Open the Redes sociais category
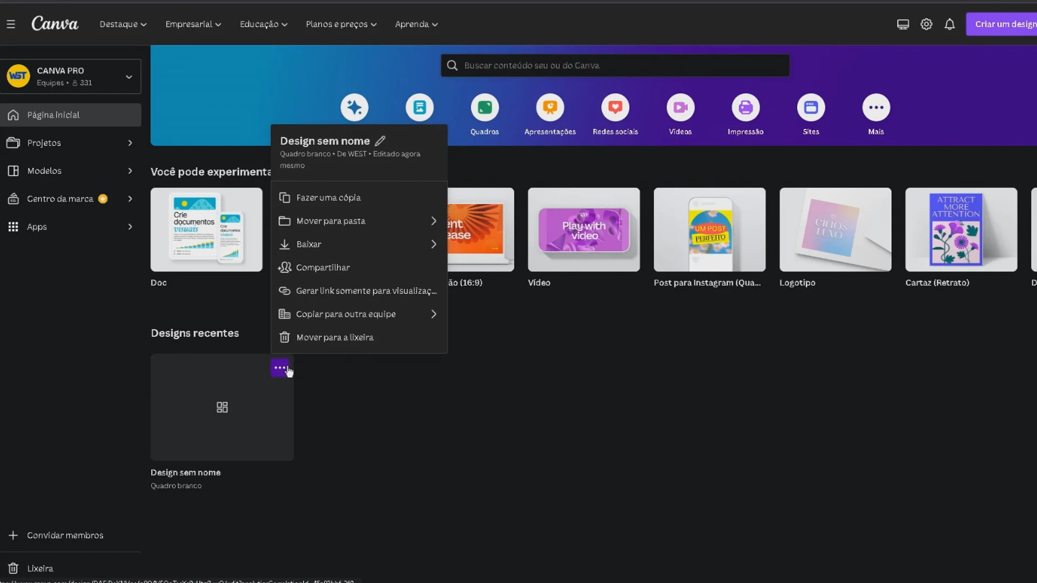Image resolution: width=1037 pixels, height=583 pixels. point(615,107)
